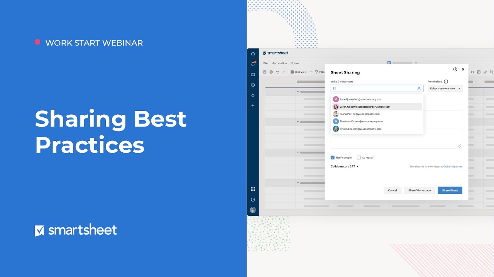Click the info icon next to Permissions

[x=446, y=82]
